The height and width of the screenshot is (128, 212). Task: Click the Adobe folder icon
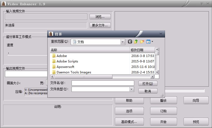54,56
